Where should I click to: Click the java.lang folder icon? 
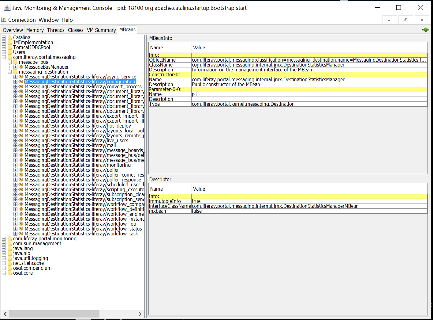click(x=10, y=248)
